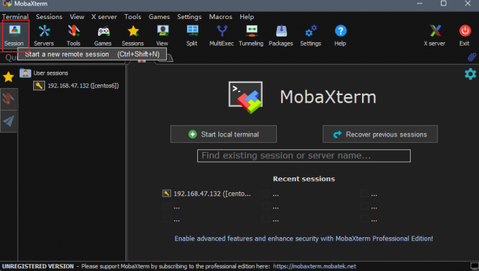Select the Tools knife sidebar tab
Image resolution: width=479 pixels, height=271 pixels.
pyautogui.click(x=8, y=99)
